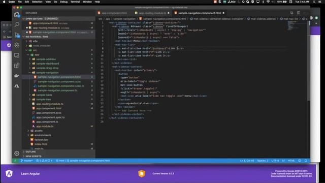Open the Docker view whale icon
Image resolution: width=325 pixels, height=183 pixels.
click(x=17, y=76)
